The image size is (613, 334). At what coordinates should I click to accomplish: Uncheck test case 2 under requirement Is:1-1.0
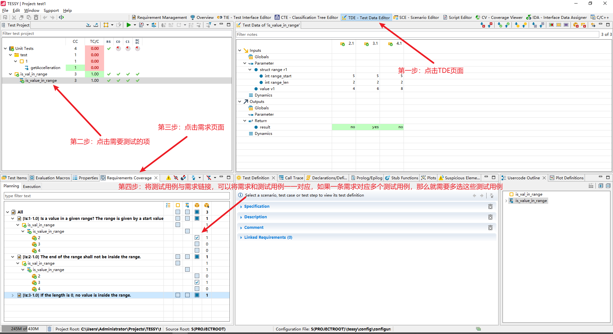(197, 237)
